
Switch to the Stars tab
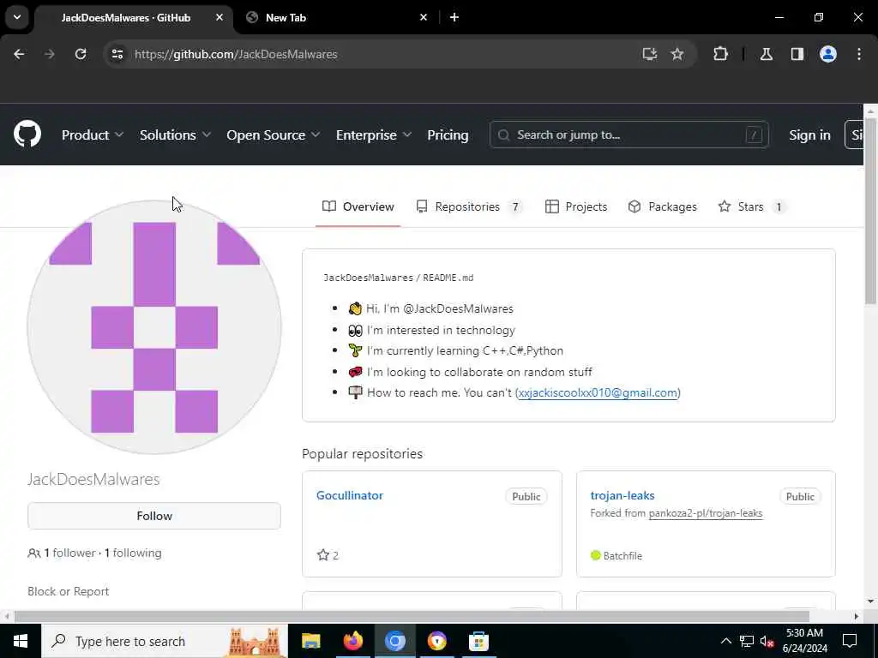coord(751,206)
